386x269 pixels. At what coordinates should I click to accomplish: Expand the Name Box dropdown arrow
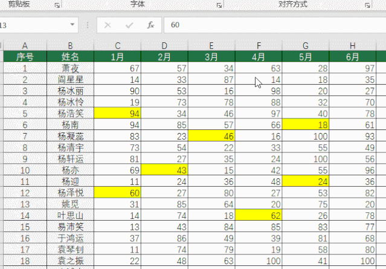73,25
